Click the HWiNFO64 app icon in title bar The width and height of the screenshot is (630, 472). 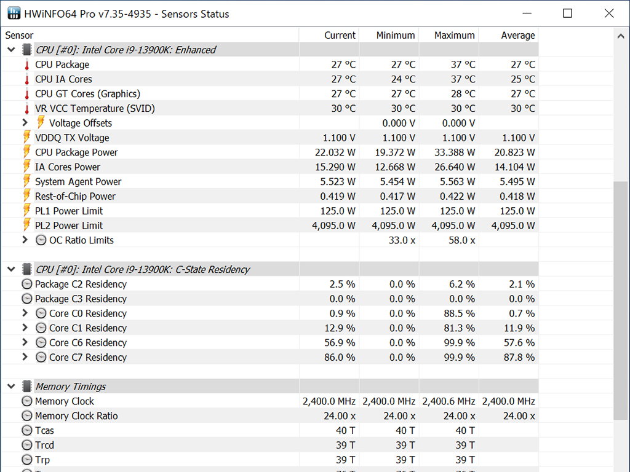point(14,14)
